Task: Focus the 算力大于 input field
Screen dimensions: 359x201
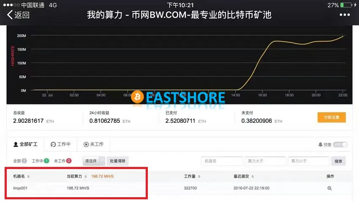Action: point(265,161)
